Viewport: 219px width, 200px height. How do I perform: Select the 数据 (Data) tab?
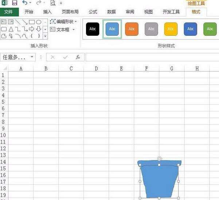pos(111,12)
